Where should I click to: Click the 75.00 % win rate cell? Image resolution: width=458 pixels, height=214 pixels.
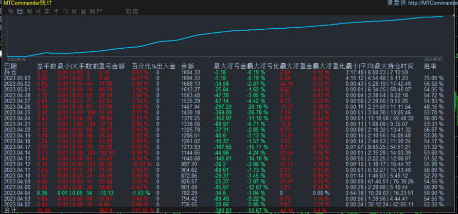click(x=433, y=77)
